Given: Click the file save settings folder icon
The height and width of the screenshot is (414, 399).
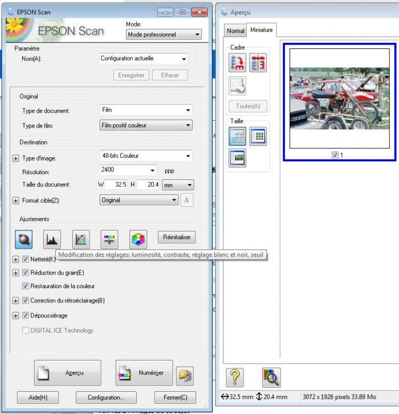Looking at the screenshot, I should pos(184,374).
